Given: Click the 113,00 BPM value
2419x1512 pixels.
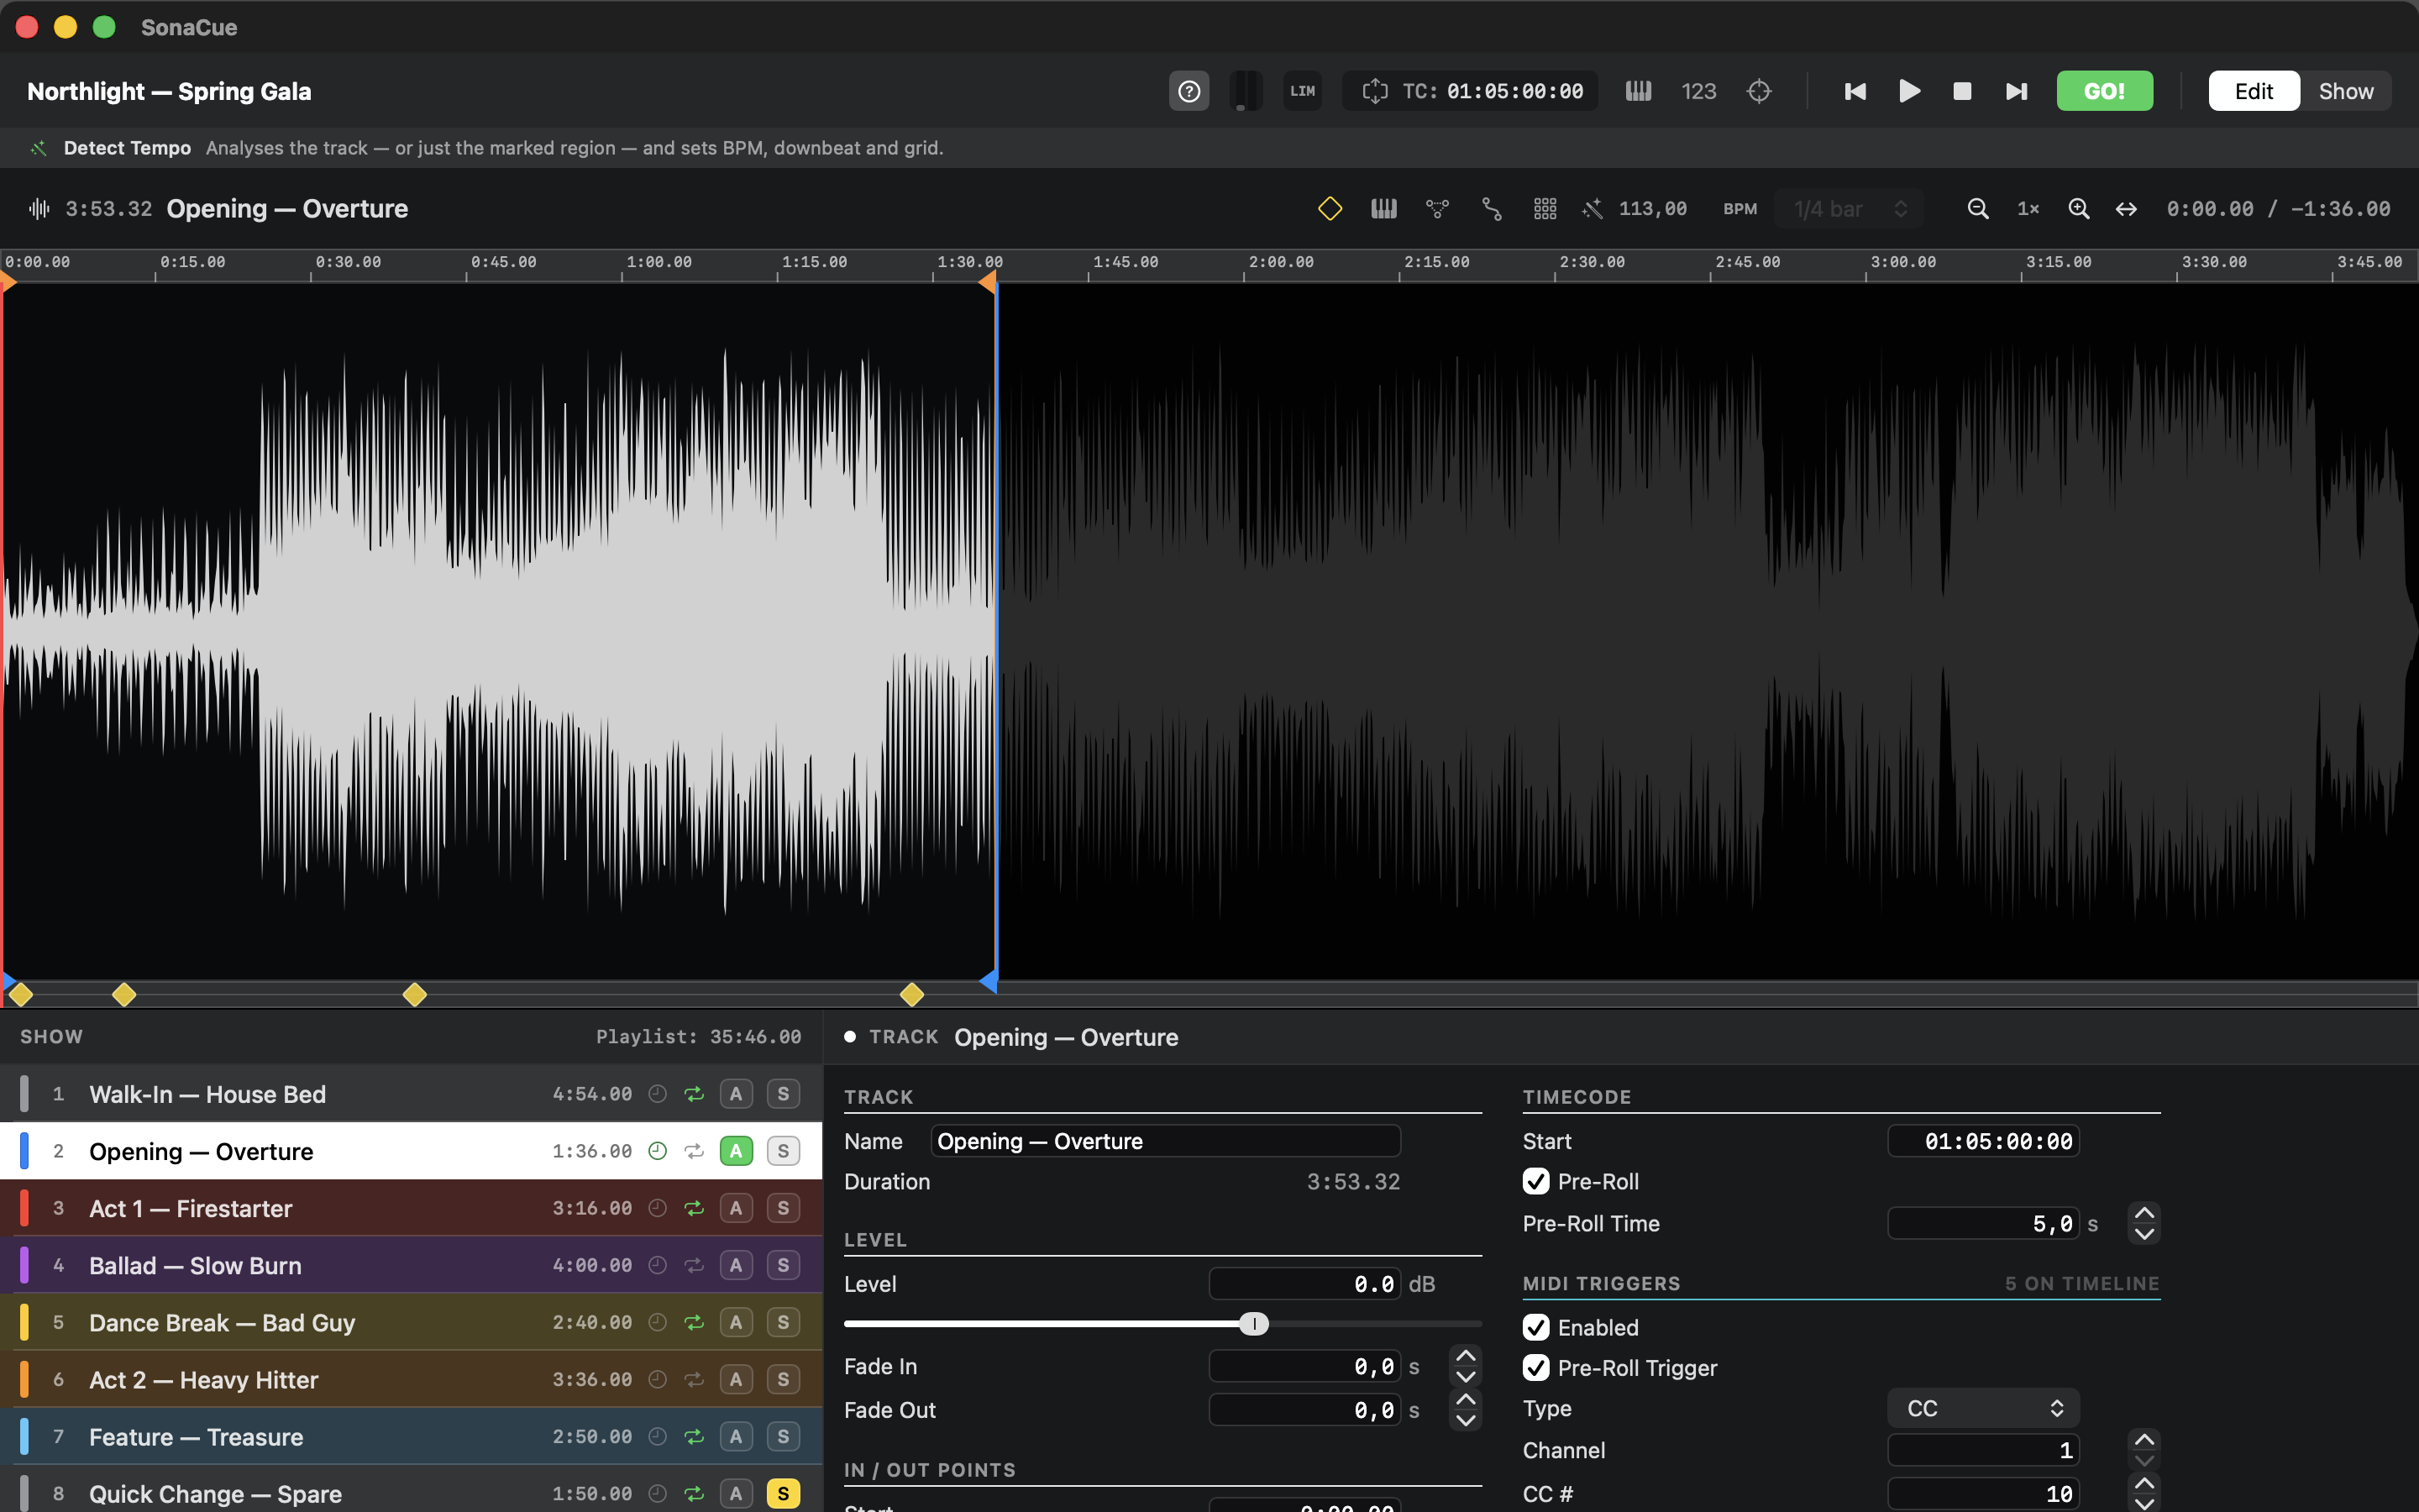Looking at the screenshot, I should 1652,208.
